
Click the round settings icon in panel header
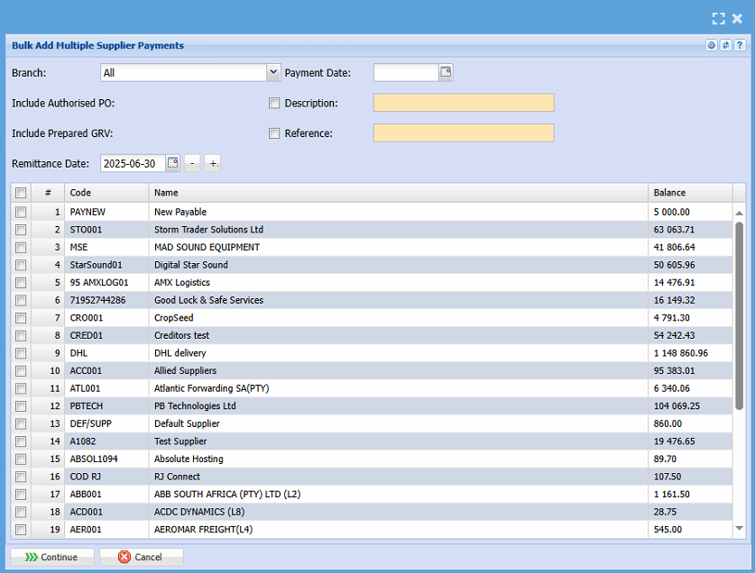[x=712, y=45]
